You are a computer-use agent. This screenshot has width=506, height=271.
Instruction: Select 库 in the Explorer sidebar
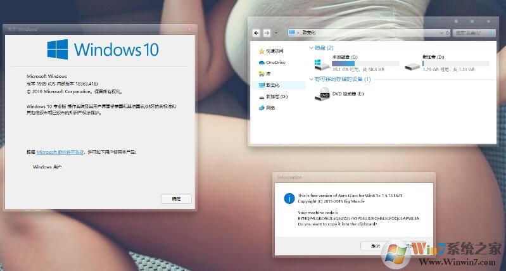coord(265,74)
